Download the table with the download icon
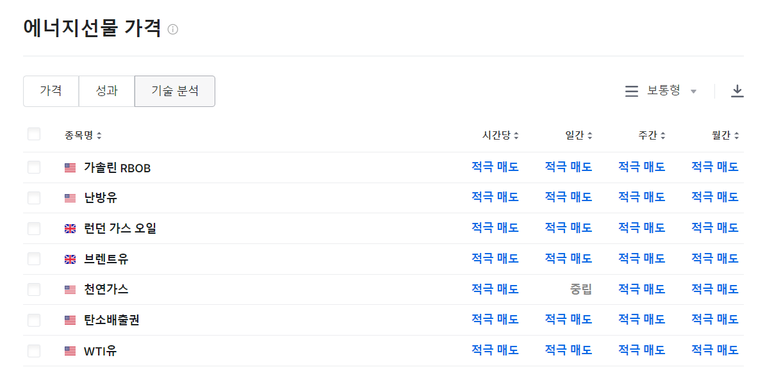This screenshot has width=765, height=383. (x=737, y=91)
